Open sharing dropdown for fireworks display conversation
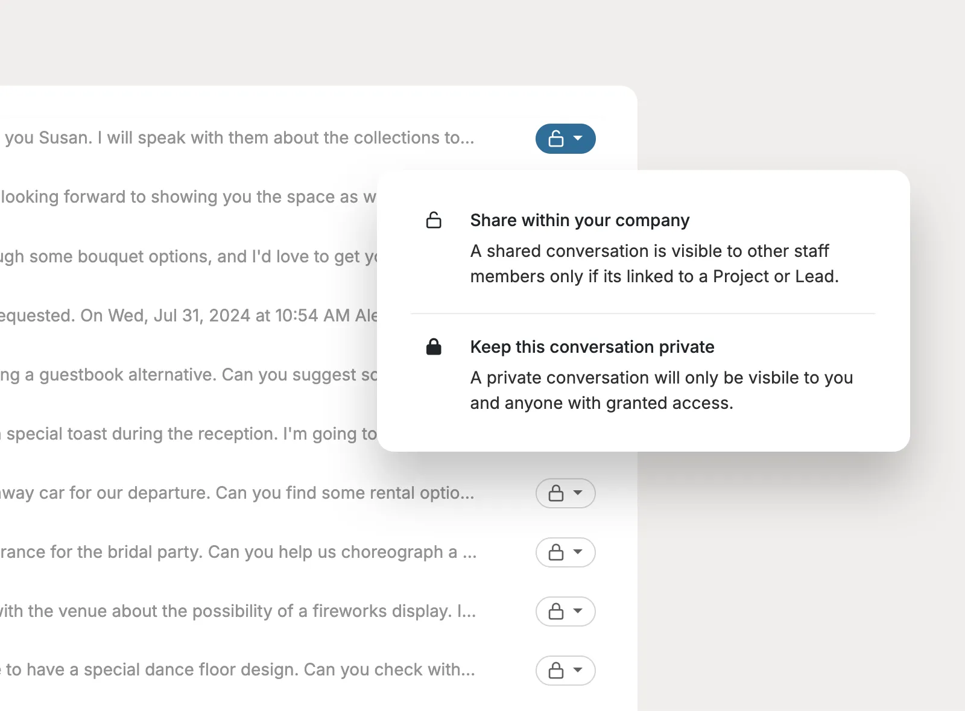 tap(565, 611)
